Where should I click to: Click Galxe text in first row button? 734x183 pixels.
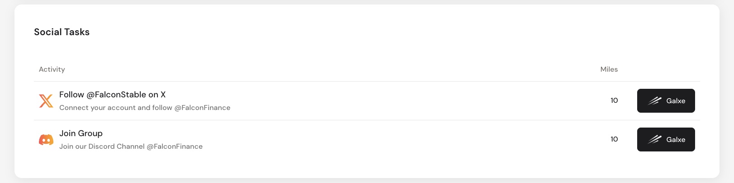pos(676,101)
